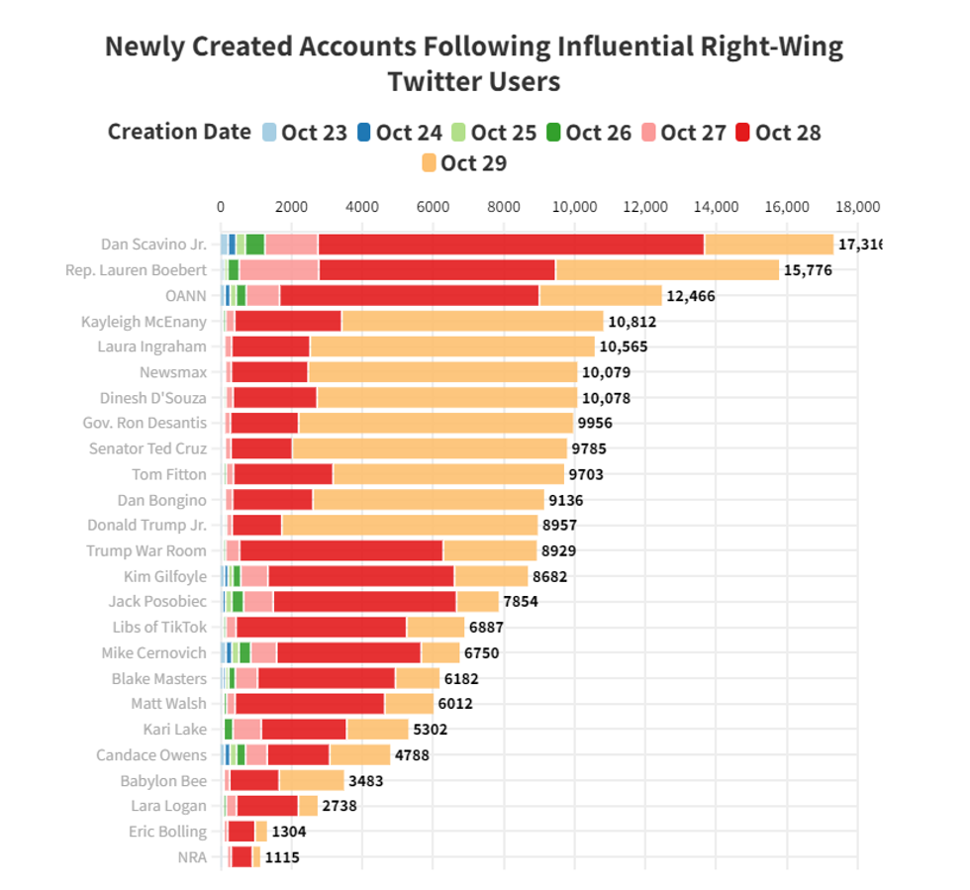Click the 10,000 x-axis tick label
Screen dimensions: 970x890
[x=574, y=207]
